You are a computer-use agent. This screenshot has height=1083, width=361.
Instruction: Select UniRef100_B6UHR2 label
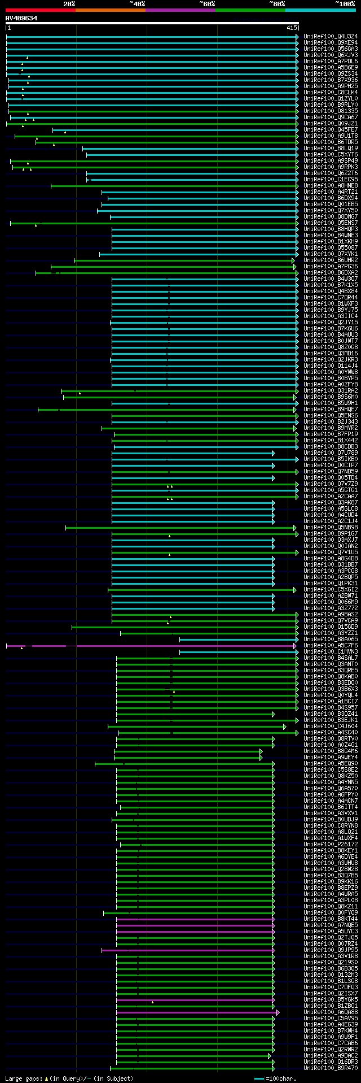point(331,260)
